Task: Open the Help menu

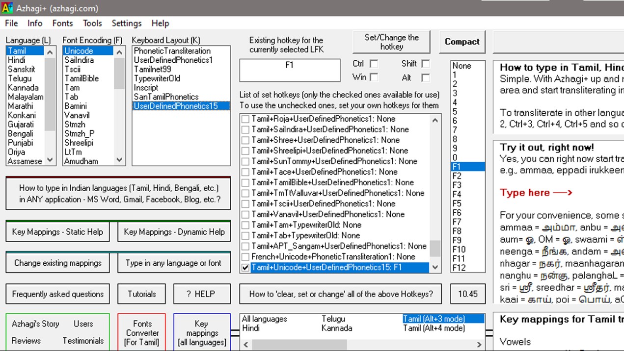Action: 160,23
